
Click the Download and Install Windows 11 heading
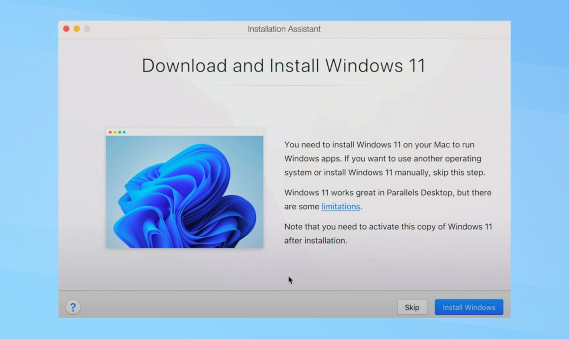(x=284, y=66)
